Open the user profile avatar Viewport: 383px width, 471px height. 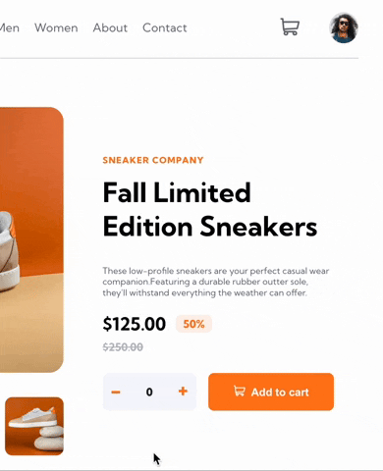(x=344, y=28)
